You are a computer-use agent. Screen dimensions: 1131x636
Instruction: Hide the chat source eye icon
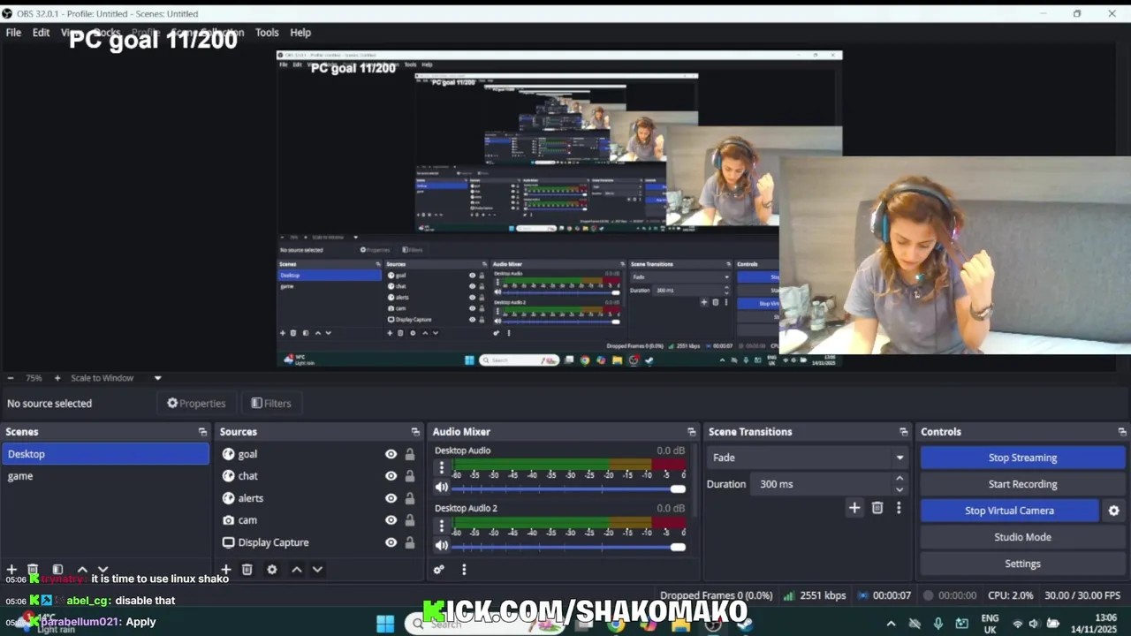(x=391, y=476)
